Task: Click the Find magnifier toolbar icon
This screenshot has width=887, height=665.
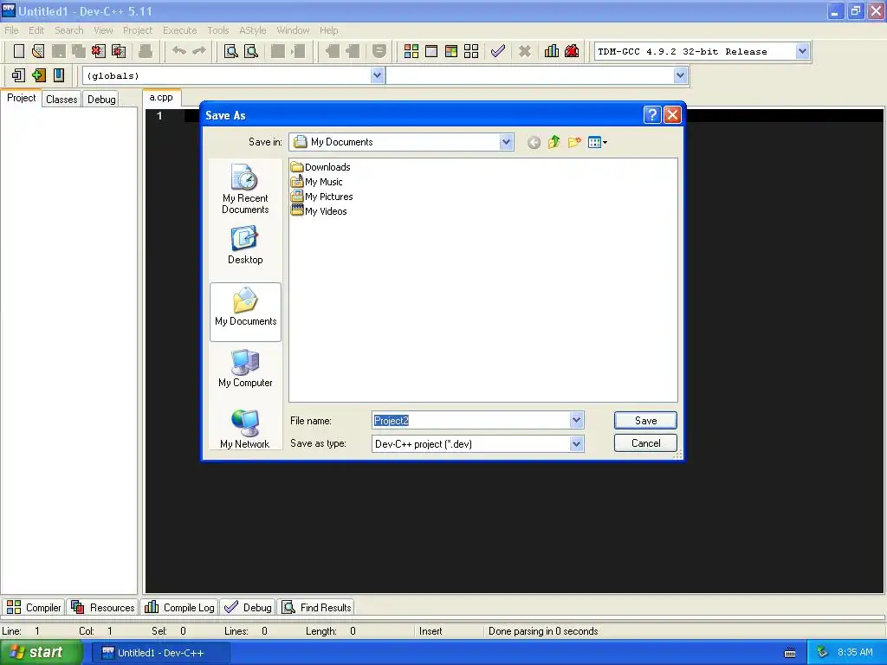Action: [x=230, y=51]
